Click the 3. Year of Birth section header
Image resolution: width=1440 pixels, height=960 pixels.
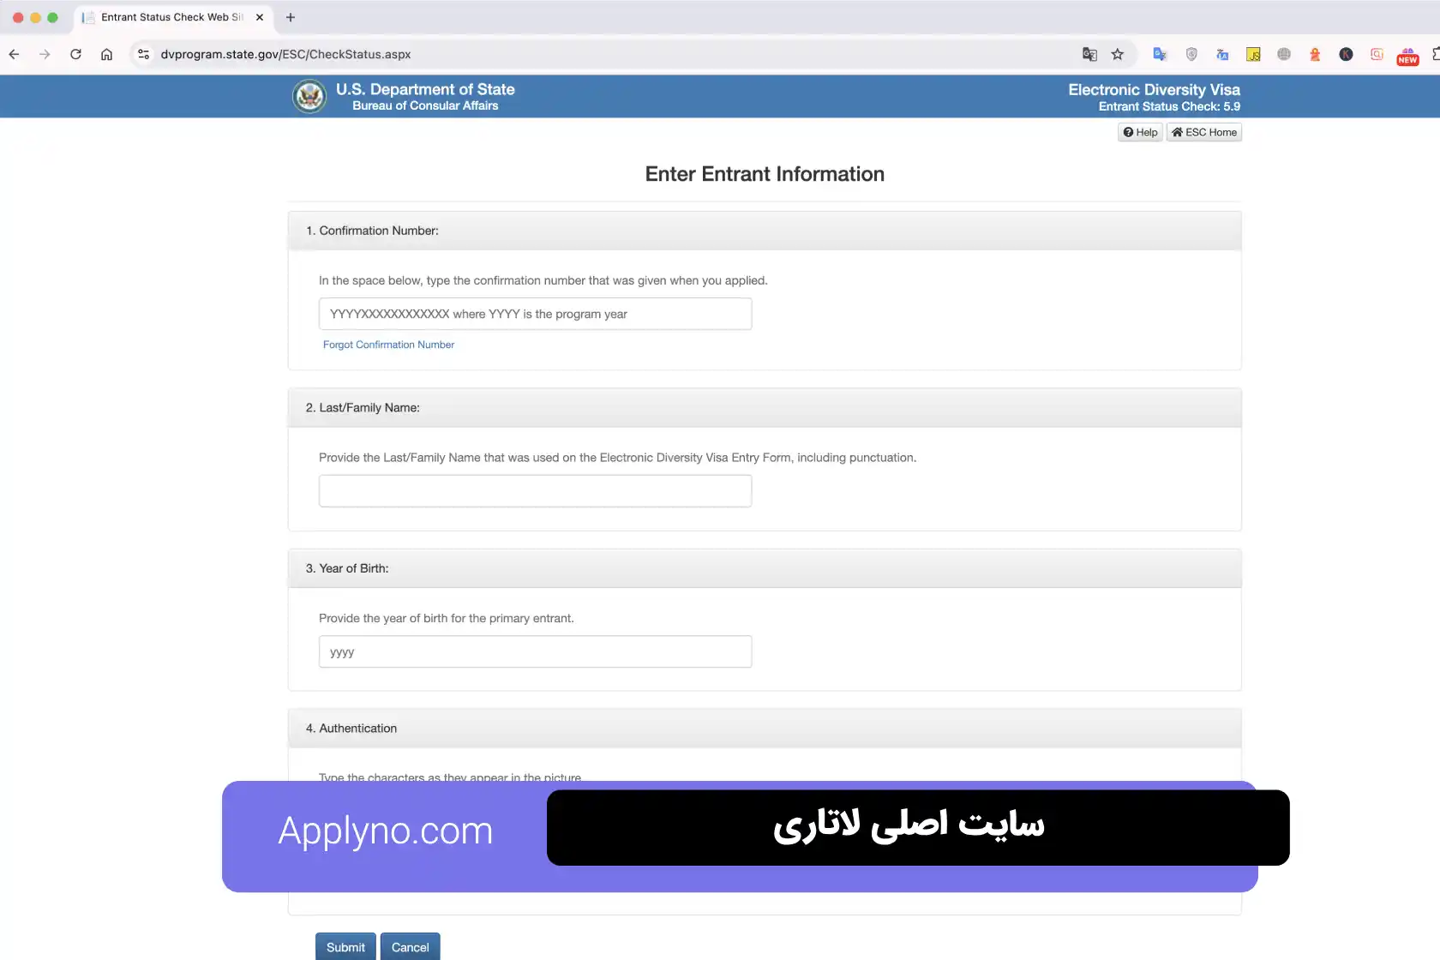point(765,568)
